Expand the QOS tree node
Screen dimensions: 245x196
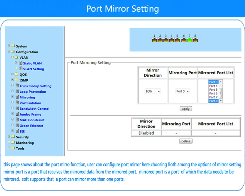coord(13,74)
